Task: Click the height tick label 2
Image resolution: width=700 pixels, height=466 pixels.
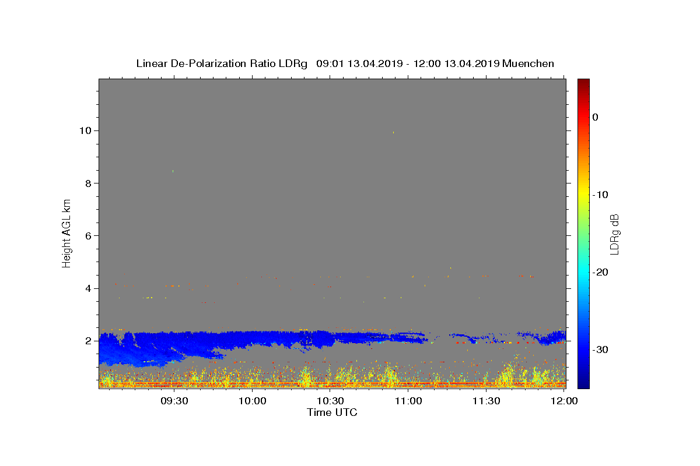Action: 88,341
